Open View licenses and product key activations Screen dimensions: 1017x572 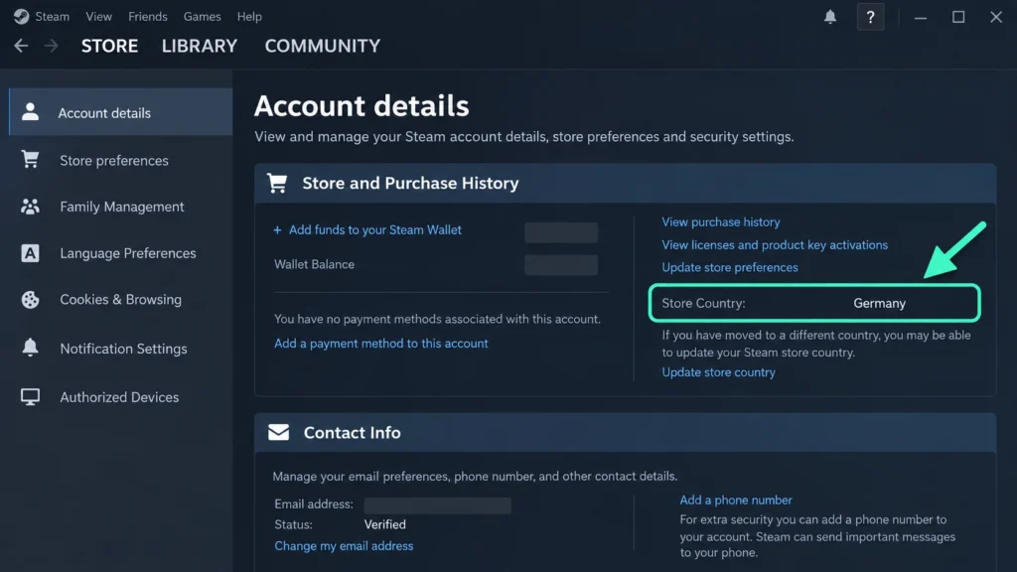[775, 245]
